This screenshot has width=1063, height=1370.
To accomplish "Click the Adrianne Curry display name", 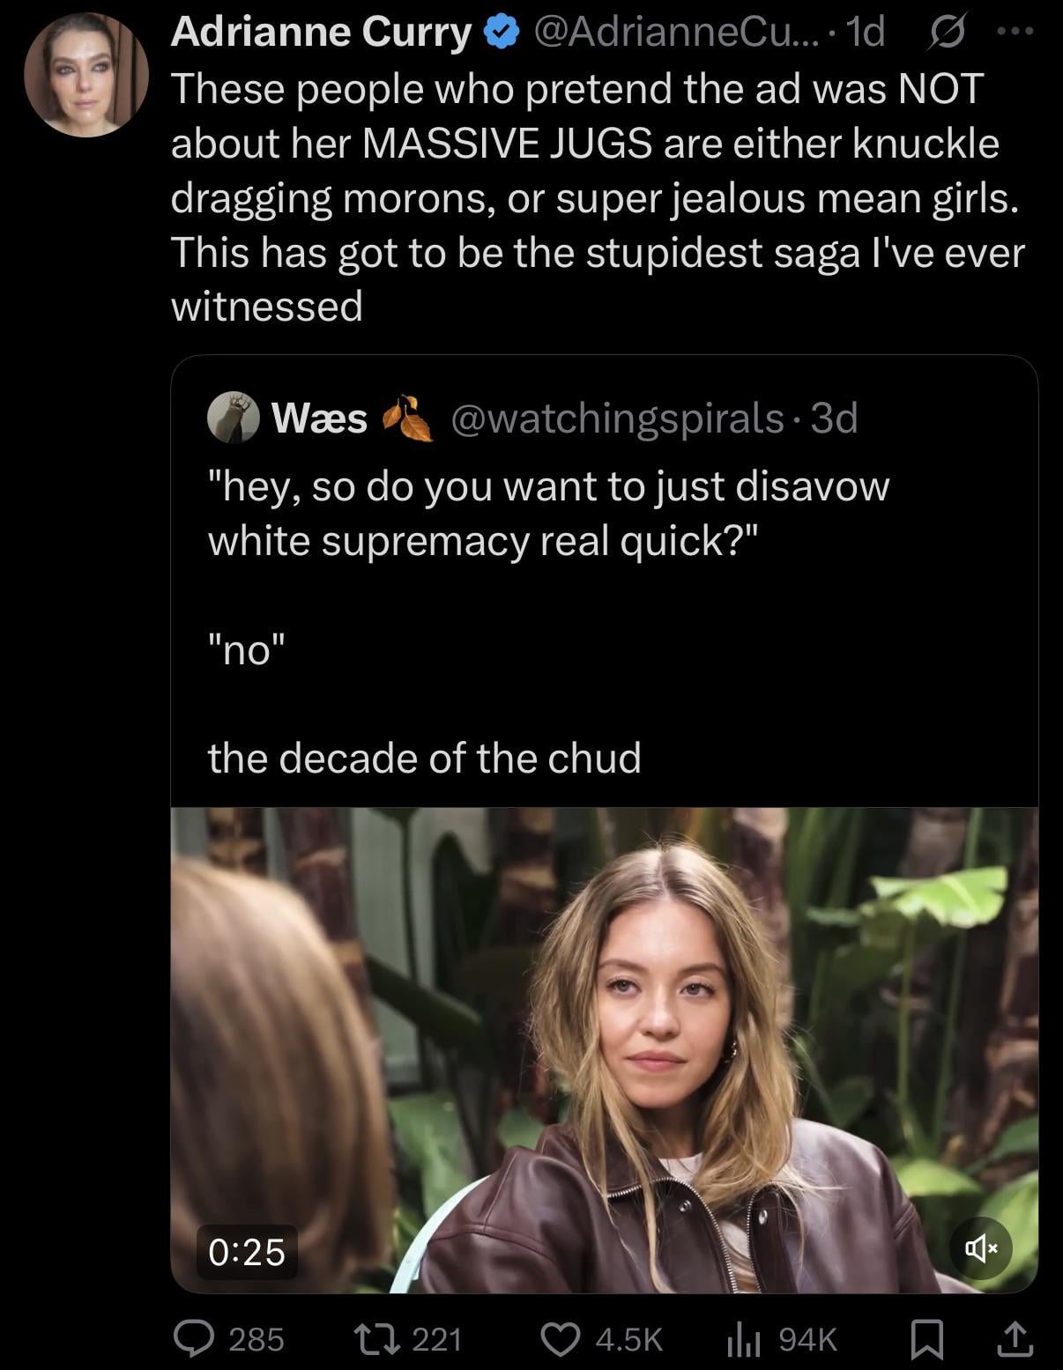I will click(321, 33).
